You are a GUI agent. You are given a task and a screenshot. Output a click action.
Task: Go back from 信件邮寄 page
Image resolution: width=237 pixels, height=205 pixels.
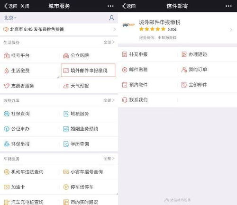[x=129, y=6]
